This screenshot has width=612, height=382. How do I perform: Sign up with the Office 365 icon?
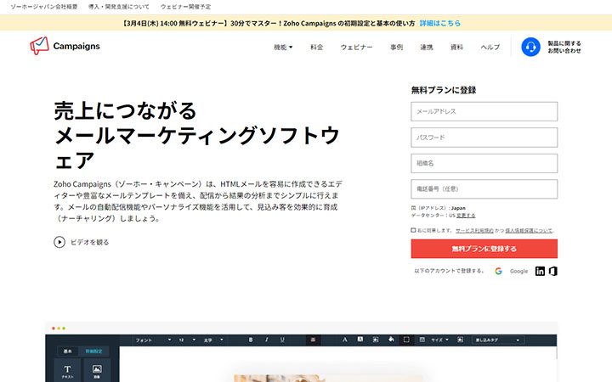[553, 271]
